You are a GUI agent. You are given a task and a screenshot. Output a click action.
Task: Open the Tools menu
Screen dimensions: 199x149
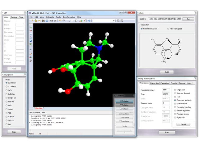point(58,17)
